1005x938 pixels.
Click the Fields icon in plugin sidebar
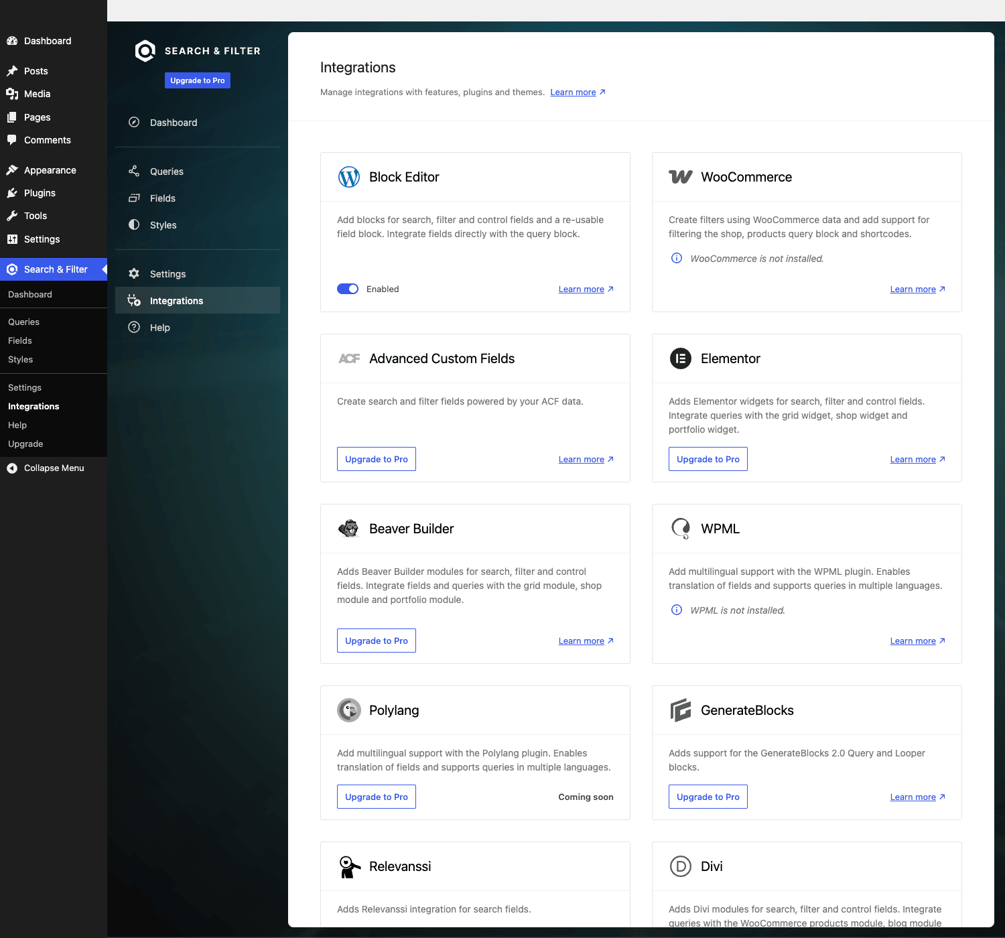(134, 198)
